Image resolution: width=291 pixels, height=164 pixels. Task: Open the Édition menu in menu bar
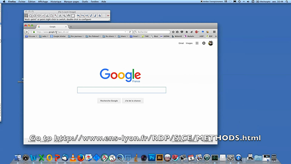[x=32, y=1]
